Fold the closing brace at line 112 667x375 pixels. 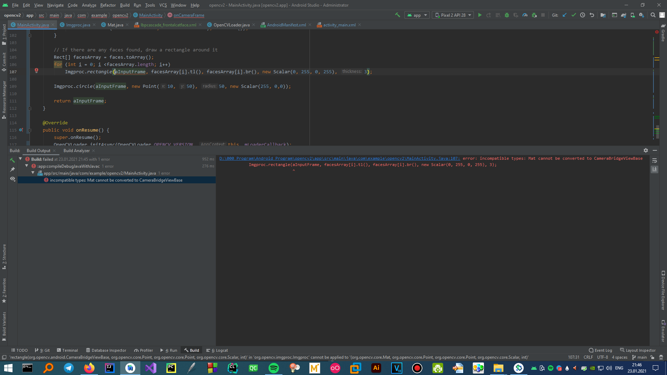(30, 108)
